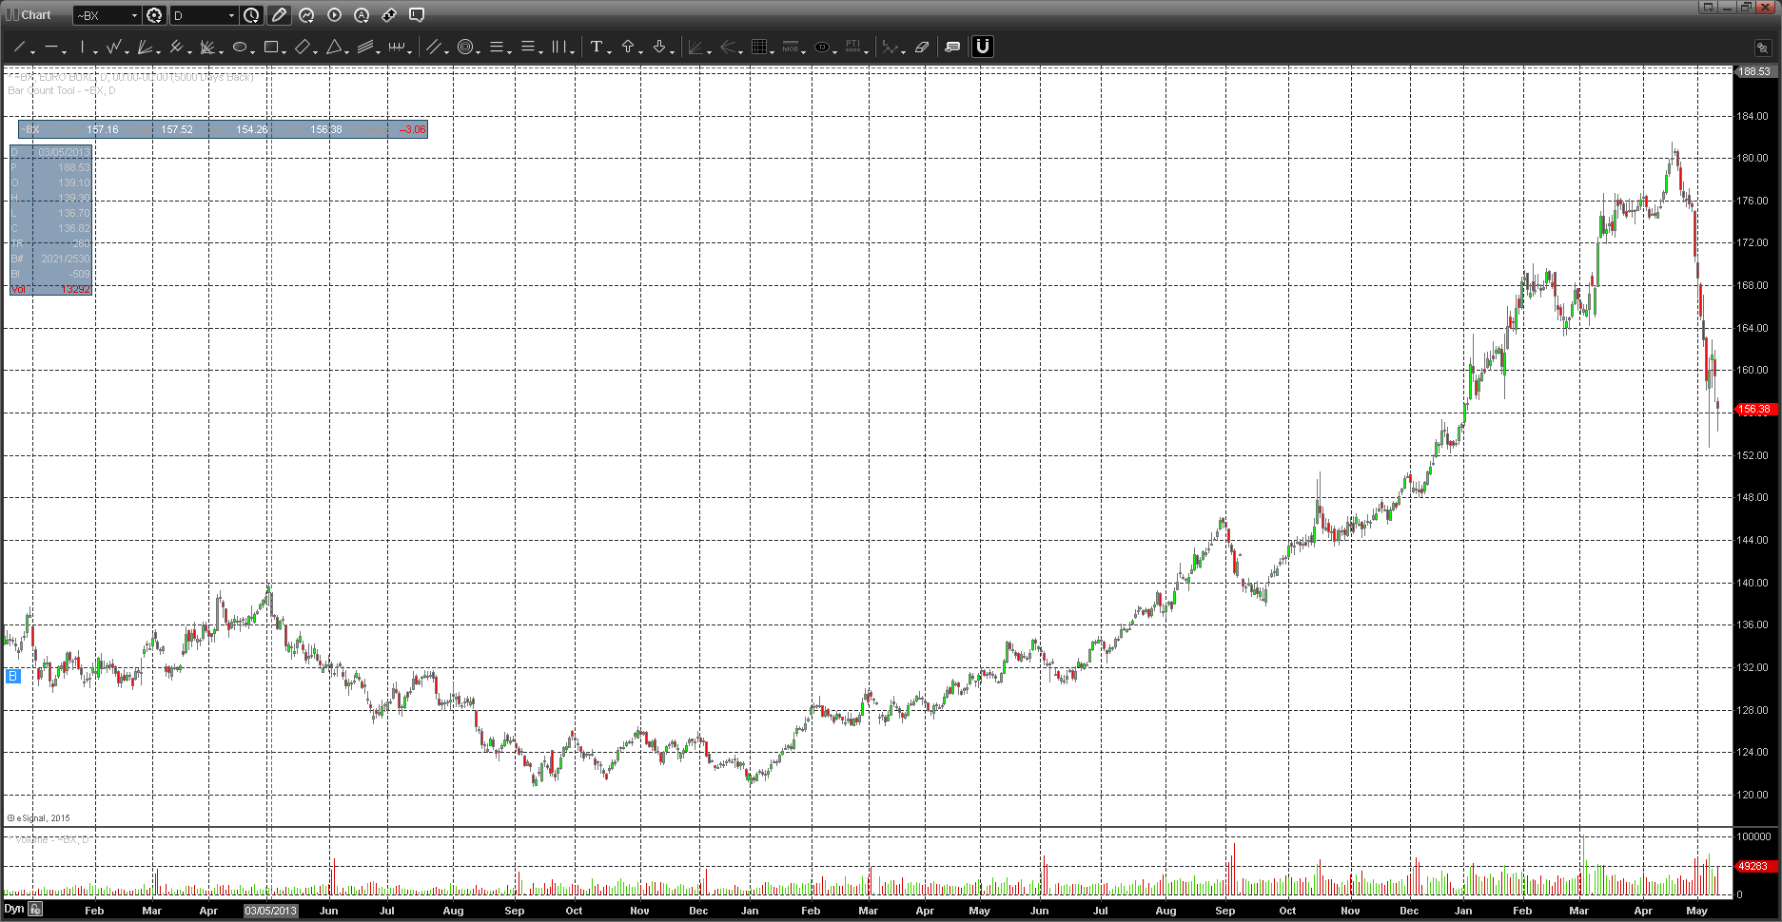
Task: Toggle the time scale lock icon
Action: point(35,910)
